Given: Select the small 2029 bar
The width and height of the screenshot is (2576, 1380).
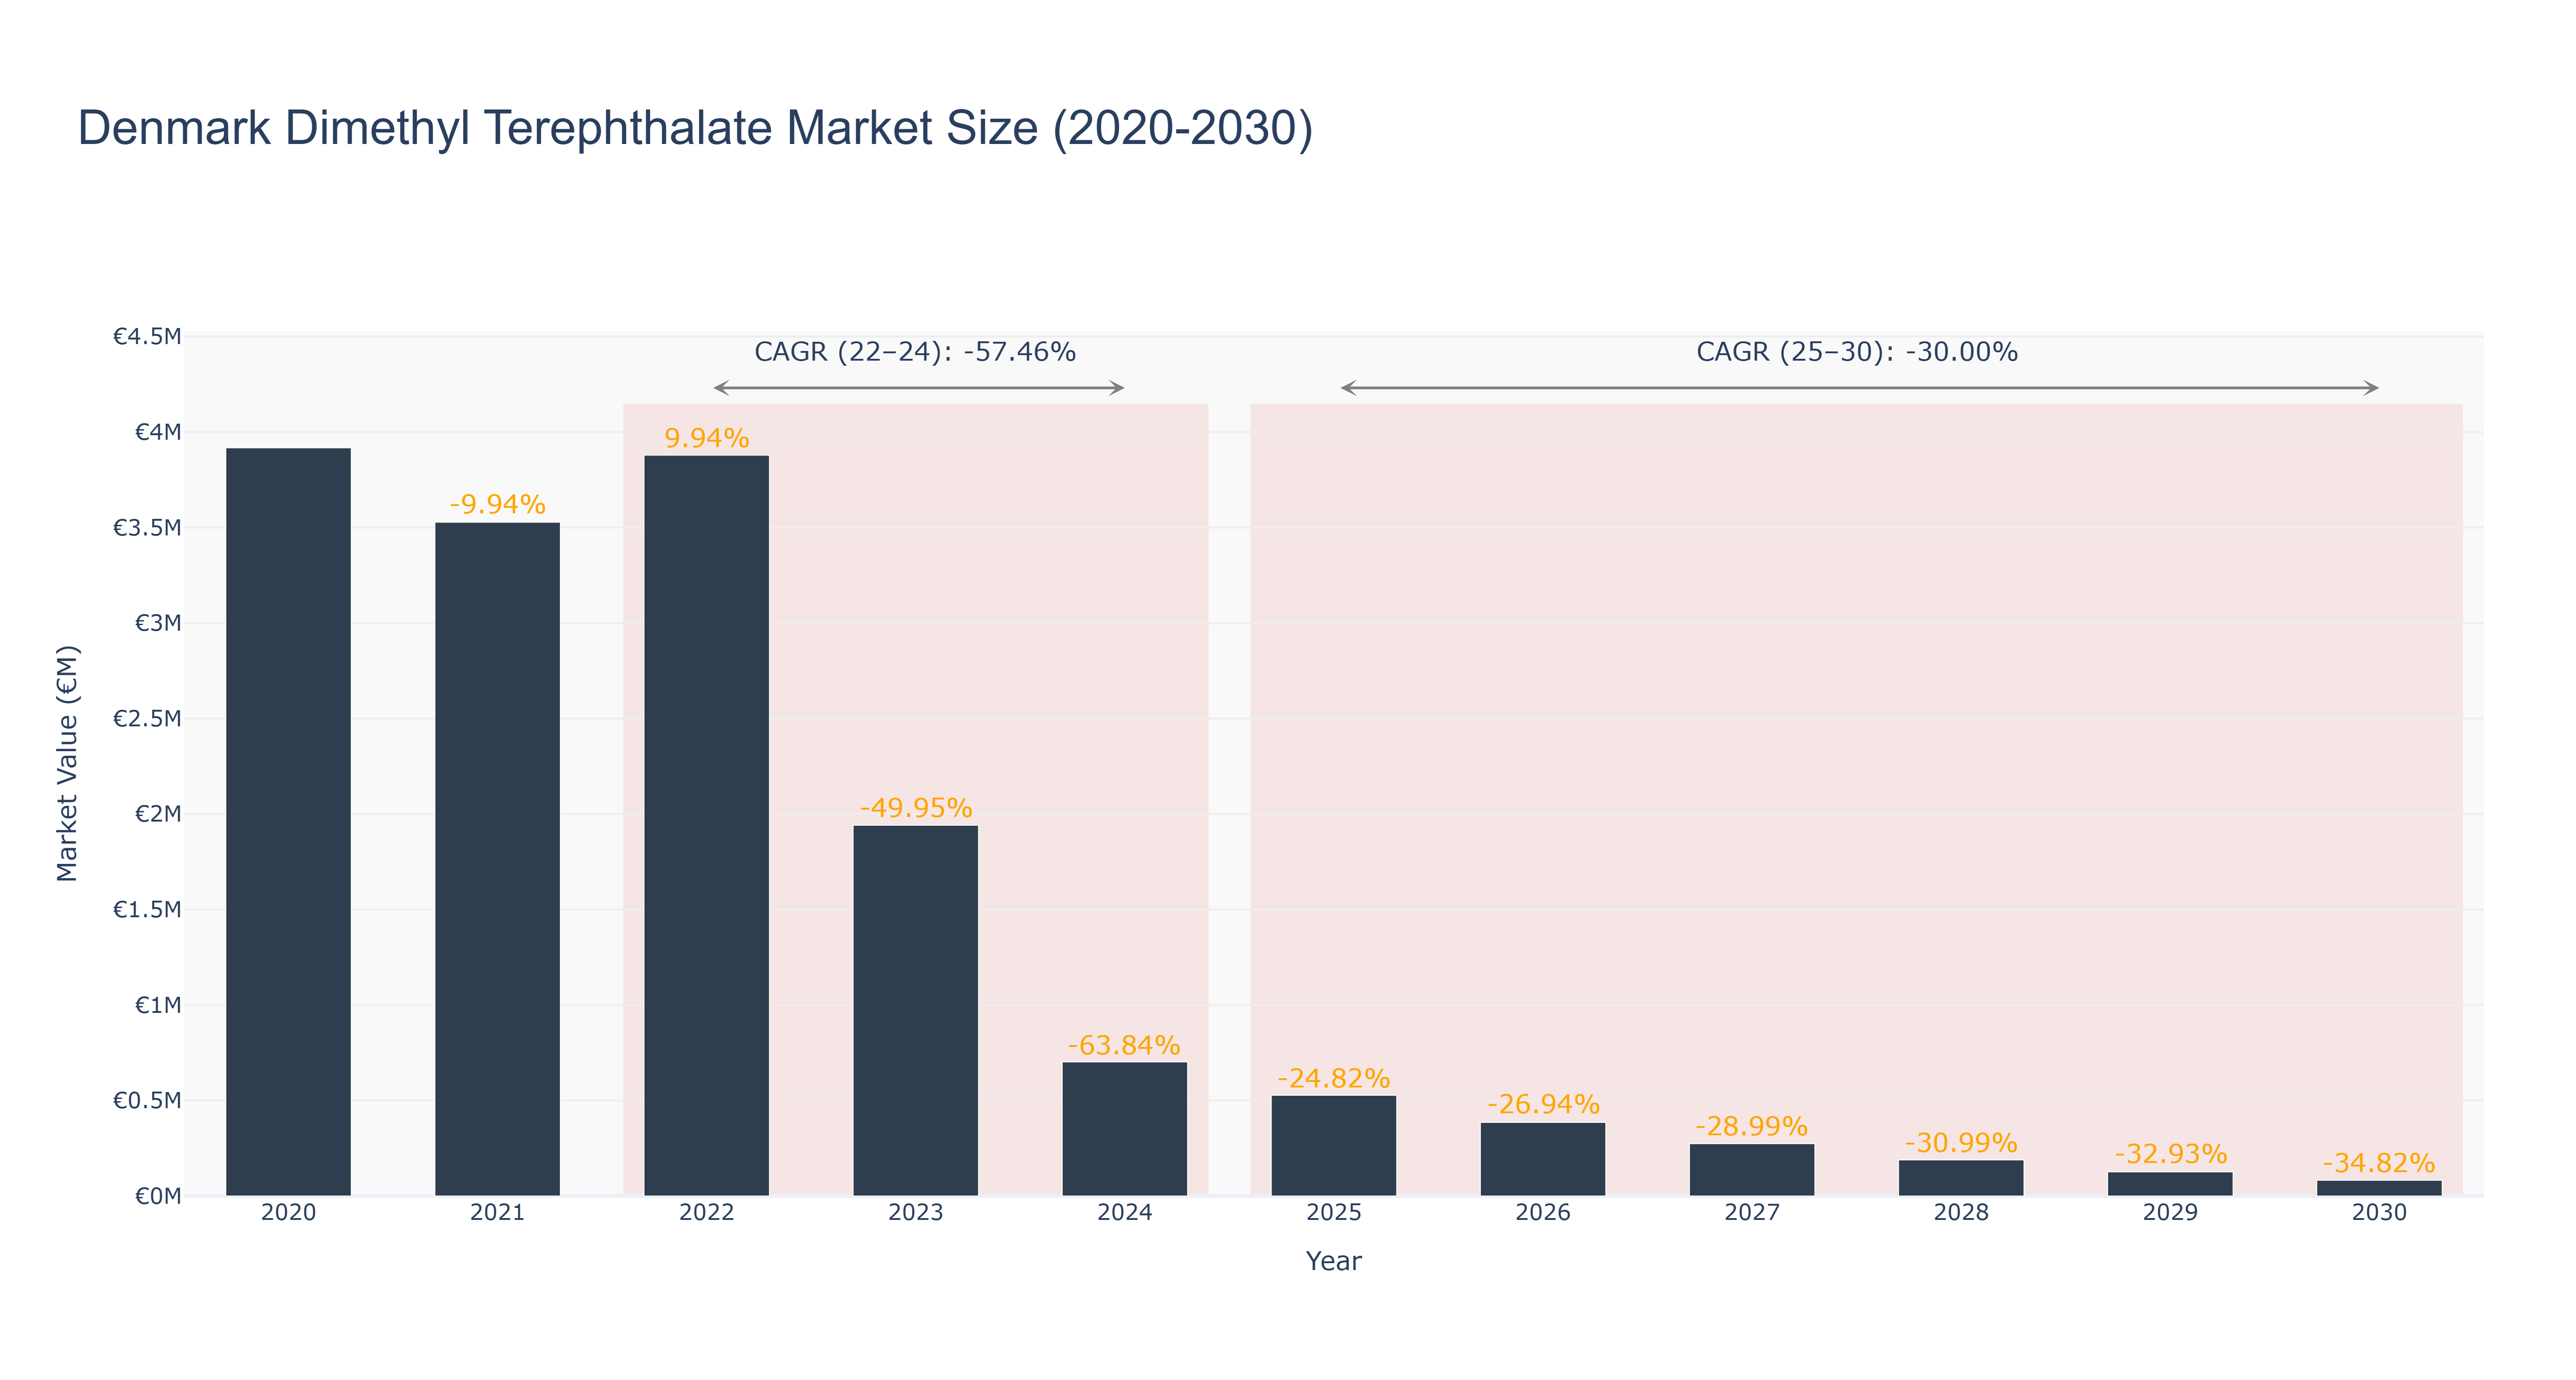Looking at the screenshot, I should coord(2170,1184).
